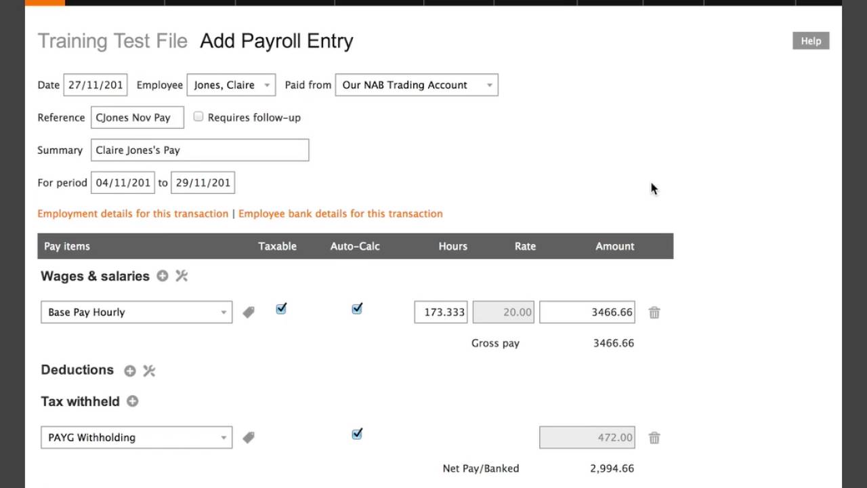This screenshot has width=867, height=488.
Task: Open Deductions settings wrench icon
Action: tap(149, 371)
